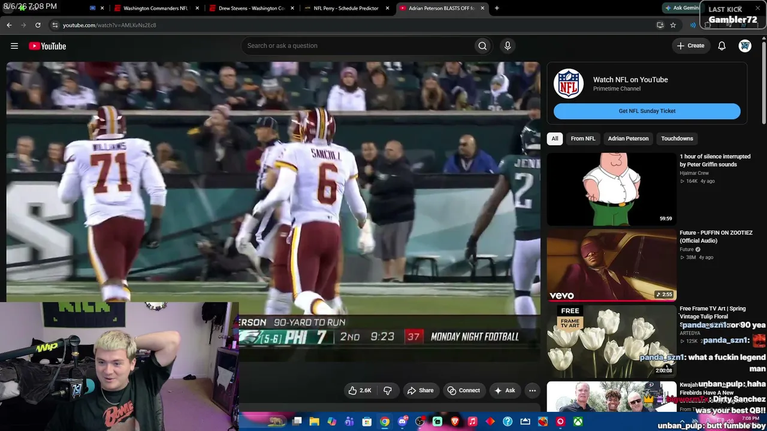Switch to NFL Perry Schedule Predictor tab
767x431 pixels.
coord(346,8)
